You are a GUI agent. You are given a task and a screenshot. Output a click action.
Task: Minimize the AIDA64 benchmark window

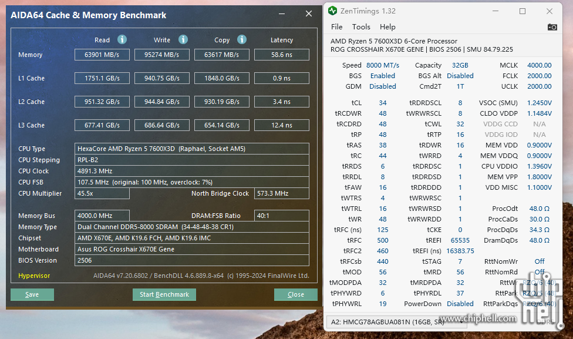tap(282, 14)
